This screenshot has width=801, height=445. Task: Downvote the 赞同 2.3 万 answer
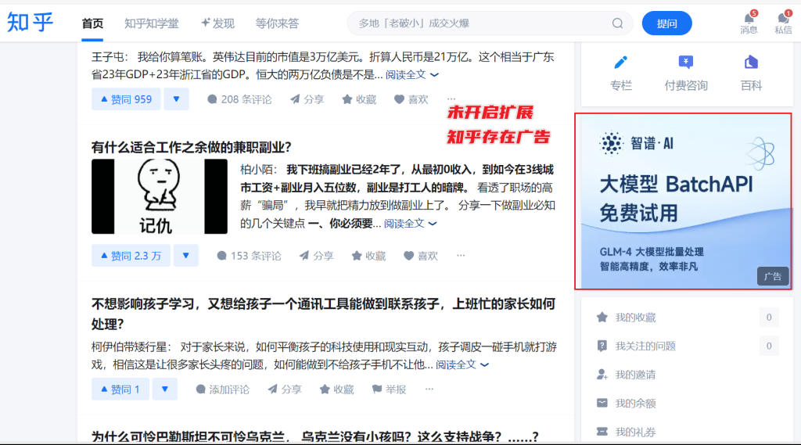tap(186, 256)
